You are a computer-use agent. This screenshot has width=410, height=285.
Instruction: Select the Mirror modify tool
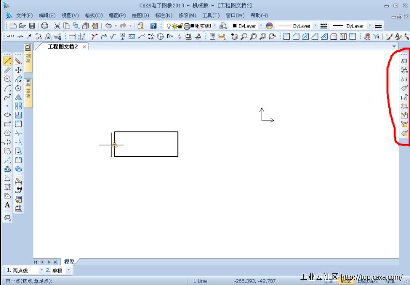(18, 97)
